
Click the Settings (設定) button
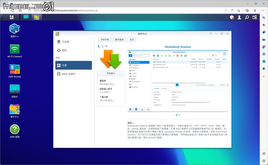132,40
